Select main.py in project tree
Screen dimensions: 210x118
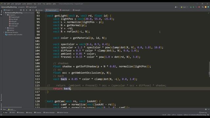tap(11, 30)
